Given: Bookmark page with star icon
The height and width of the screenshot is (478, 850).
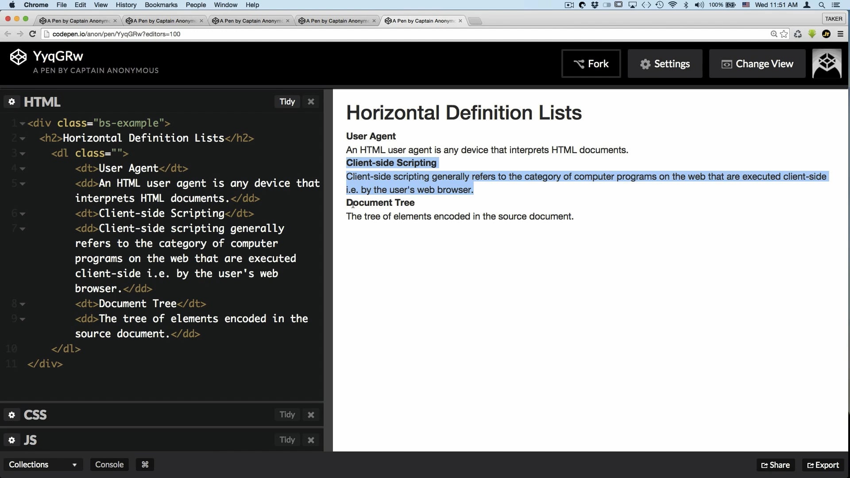Looking at the screenshot, I should coord(784,34).
